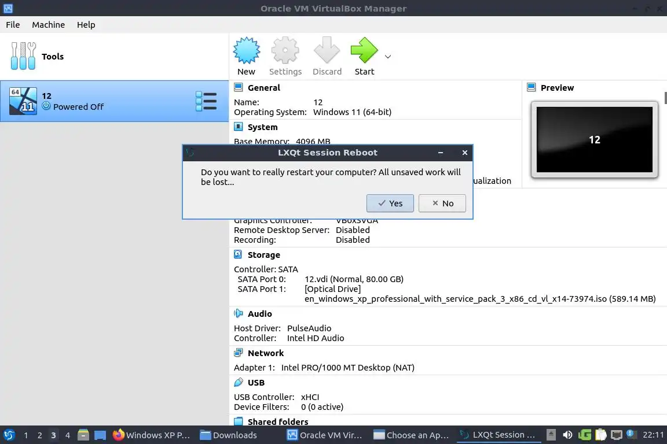Click the Audio section speaker icon
667x444 pixels.
tap(238, 313)
